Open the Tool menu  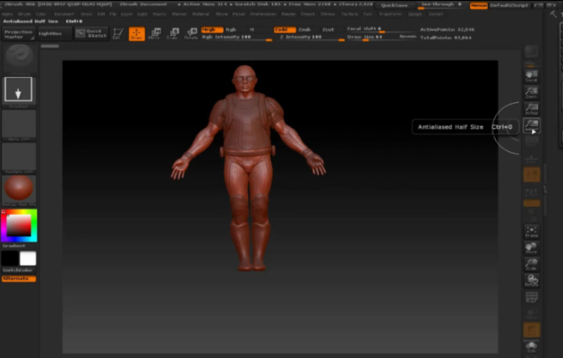pos(367,14)
